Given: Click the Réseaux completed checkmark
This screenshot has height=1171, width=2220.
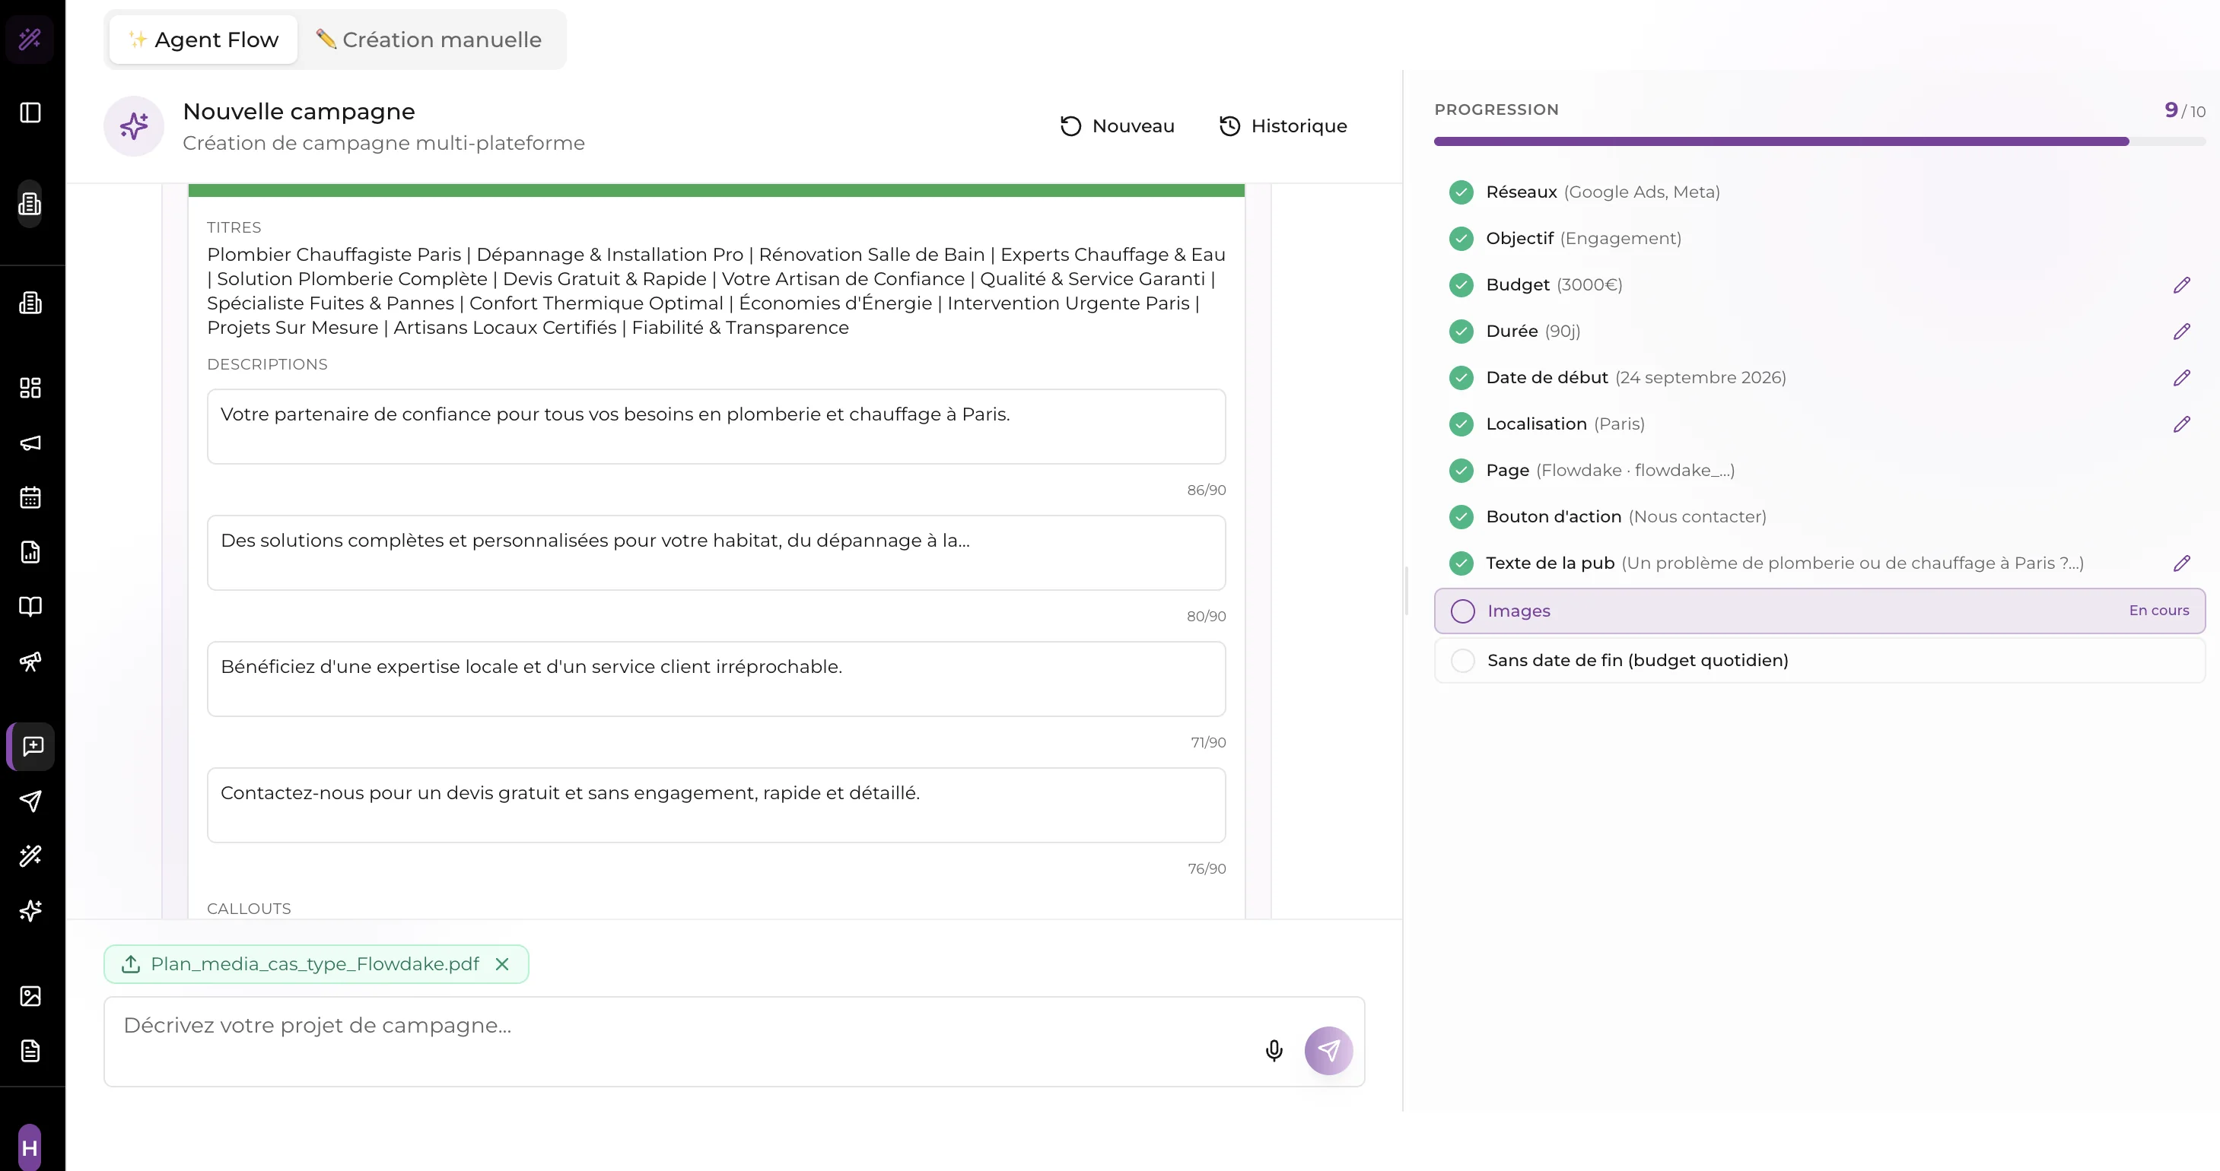Looking at the screenshot, I should tap(1461, 192).
